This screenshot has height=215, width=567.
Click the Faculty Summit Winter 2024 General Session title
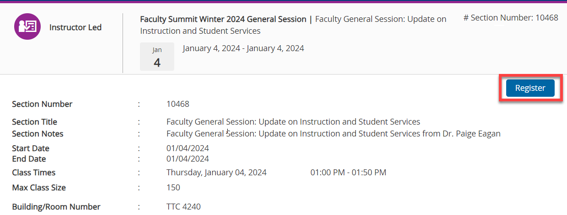(x=223, y=19)
